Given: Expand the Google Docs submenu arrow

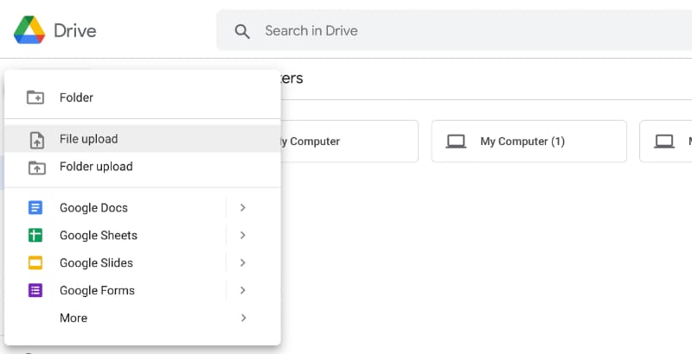Looking at the screenshot, I should (x=243, y=207).
